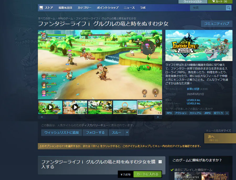Click the カジュアル tag
This screenshot has width=236, height=180.
[x=195, y=113]
